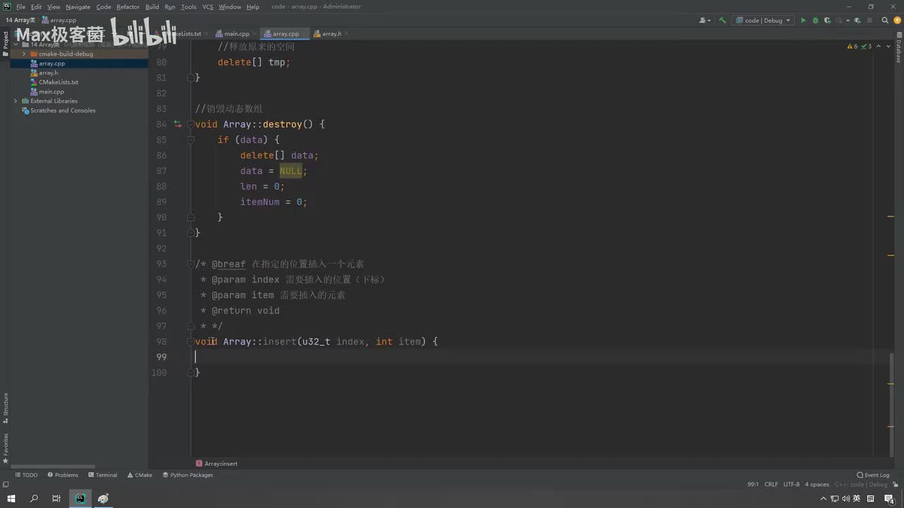
Task: Fold the if block at line 85
Action: point(191,140)
